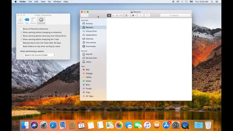This screenshot has width=233, height=131.
Task: Switch Finder to Cover Flow view
Action: tap(121, 15)
